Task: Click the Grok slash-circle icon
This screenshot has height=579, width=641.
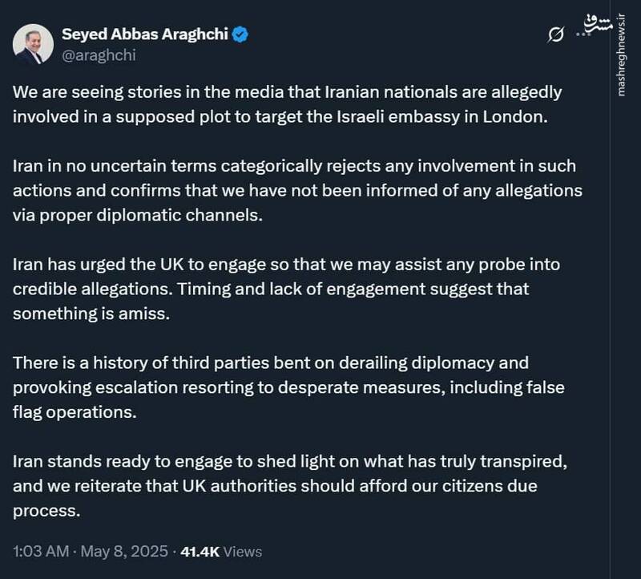Action: [x=554, y=34]
